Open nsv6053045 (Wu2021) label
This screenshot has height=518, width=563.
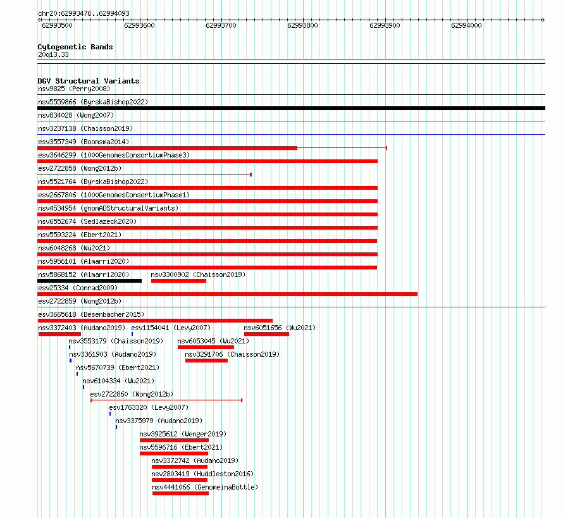[x=213, y=341]
